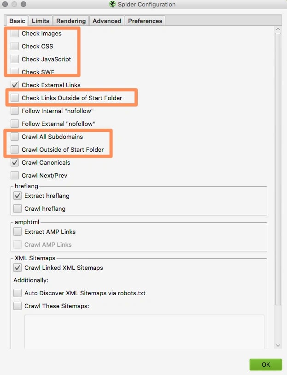287x375 pixels.
Task: Enable Auto Discover XML Sitemaps via robots.txt
Action: [18, 292]
